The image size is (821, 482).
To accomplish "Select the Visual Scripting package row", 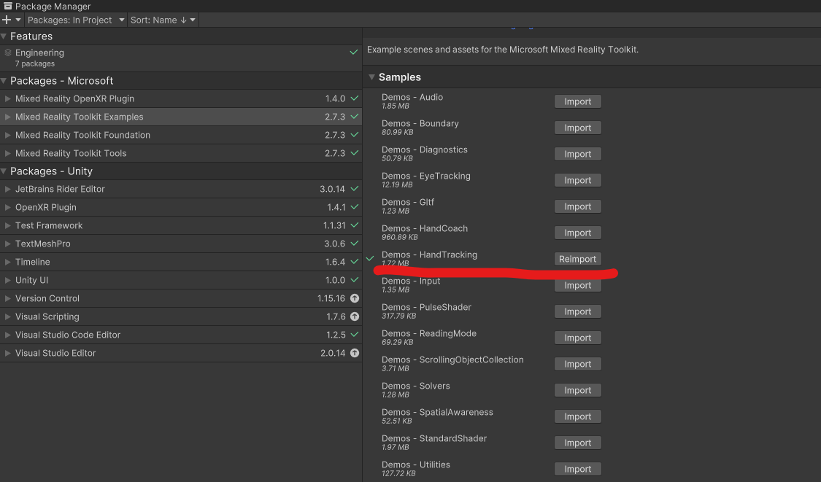I will 181,316.
